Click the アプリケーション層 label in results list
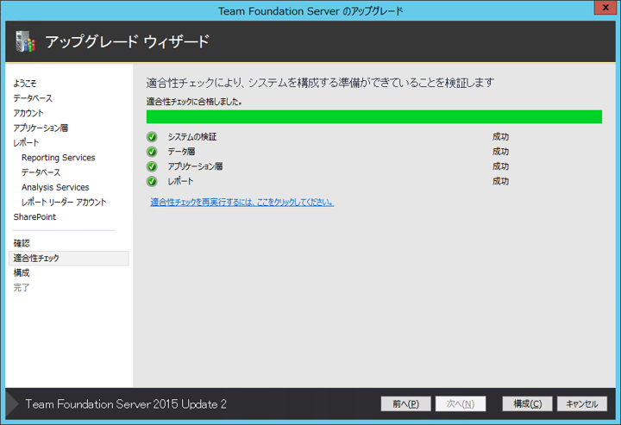 (195, 166)
